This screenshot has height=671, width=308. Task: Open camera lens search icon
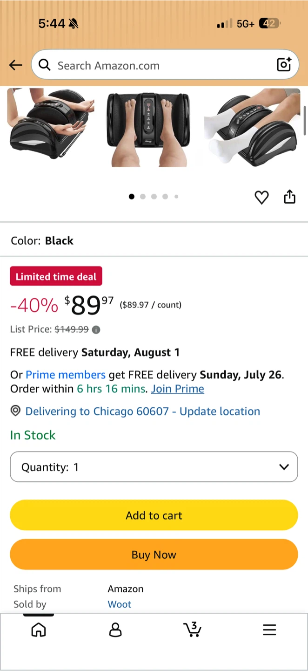284,65
